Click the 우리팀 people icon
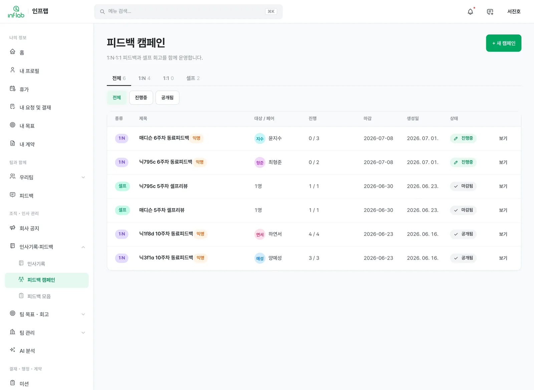 click(x=13, y=176)
